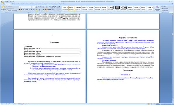Screen dimensions: 174x105
Task: Click the Найти (Find) button
Action: pyautogui.click(x=165, y=6)
